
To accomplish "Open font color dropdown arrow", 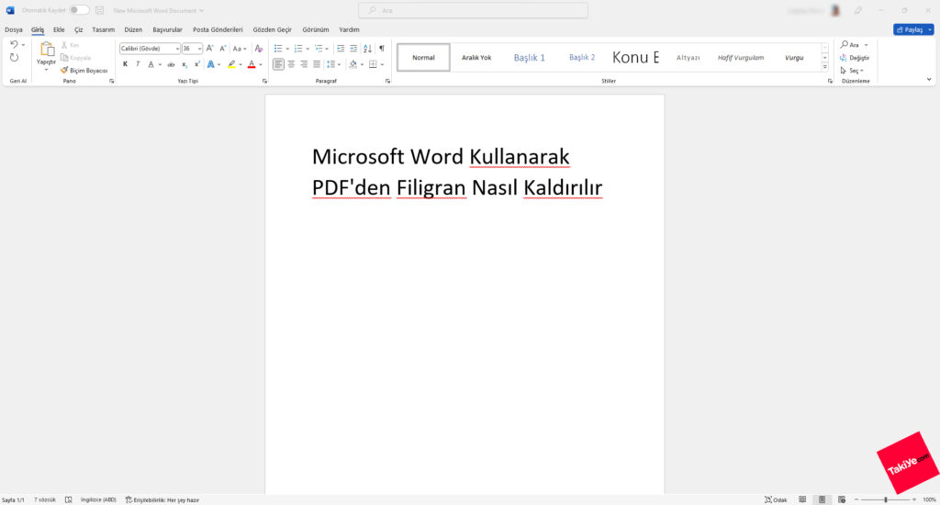I will pos(261,64).
